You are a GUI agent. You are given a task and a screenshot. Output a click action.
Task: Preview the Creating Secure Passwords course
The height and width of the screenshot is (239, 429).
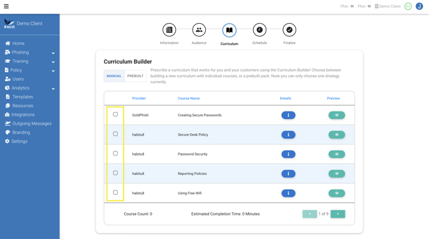click(337, 115)
